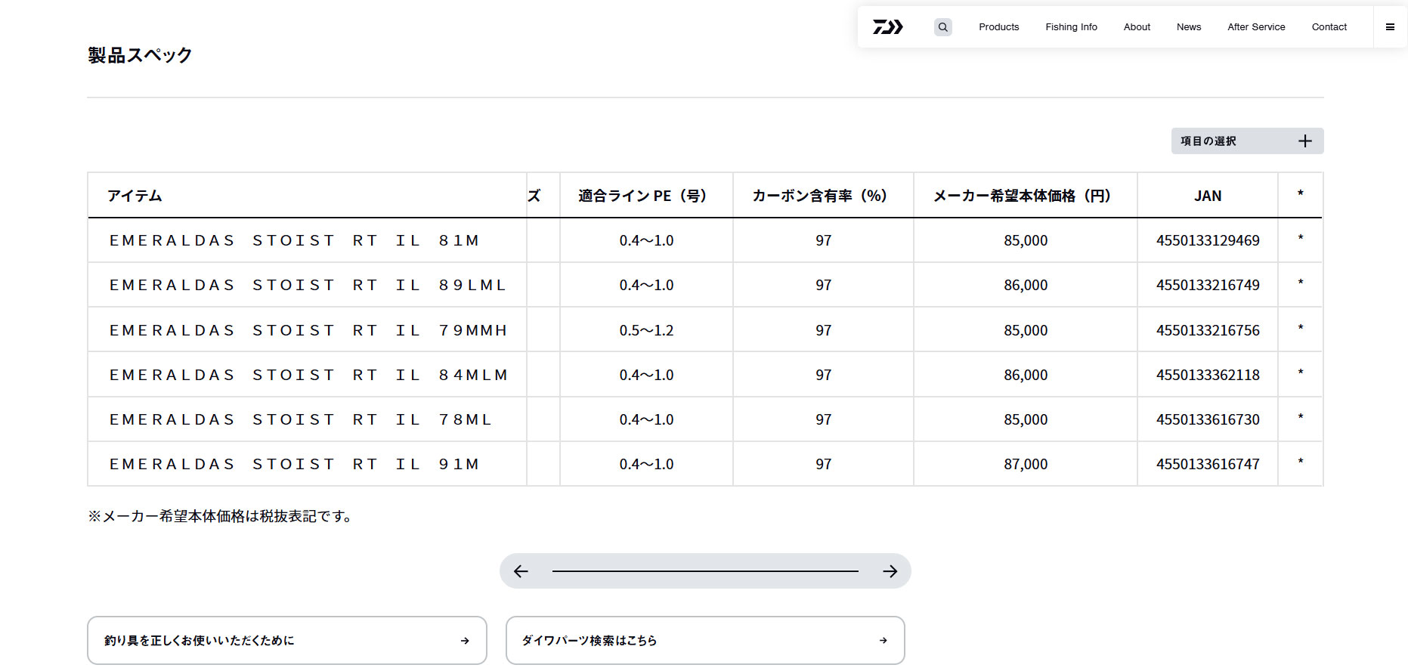Click PE line value 0.5〜1.2
This screenshot has height=671, width=1408.
coord(646,330)
